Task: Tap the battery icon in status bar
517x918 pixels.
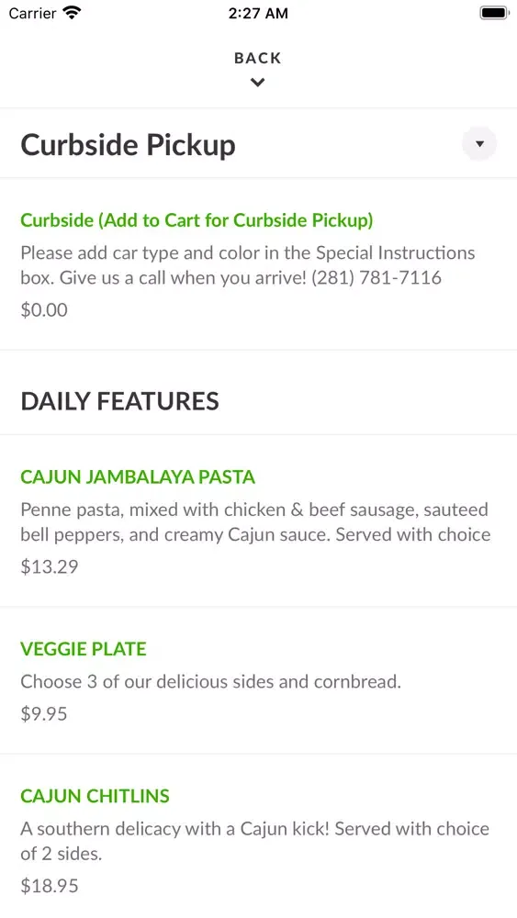Action: tap(494, 13)
